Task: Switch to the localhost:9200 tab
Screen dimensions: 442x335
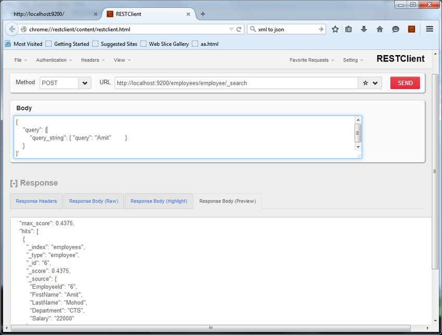Action: tap(52, 14)
